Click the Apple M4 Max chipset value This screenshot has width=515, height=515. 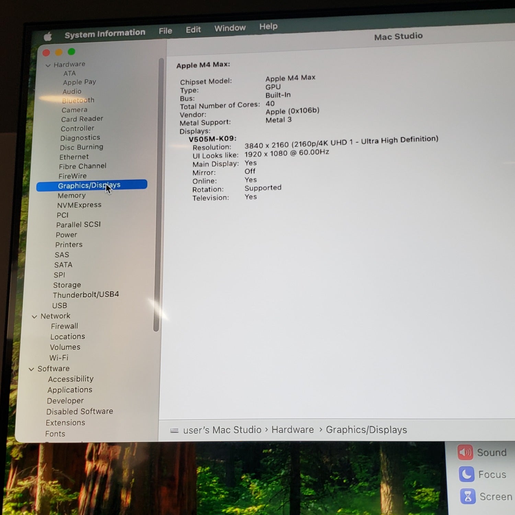[x=290, y=78]
